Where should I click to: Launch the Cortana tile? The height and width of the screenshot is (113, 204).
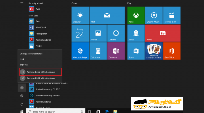(x=116, y=33)
